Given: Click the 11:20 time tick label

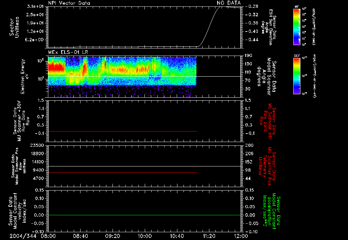Looking at the screenshot, I should point(209,236).
